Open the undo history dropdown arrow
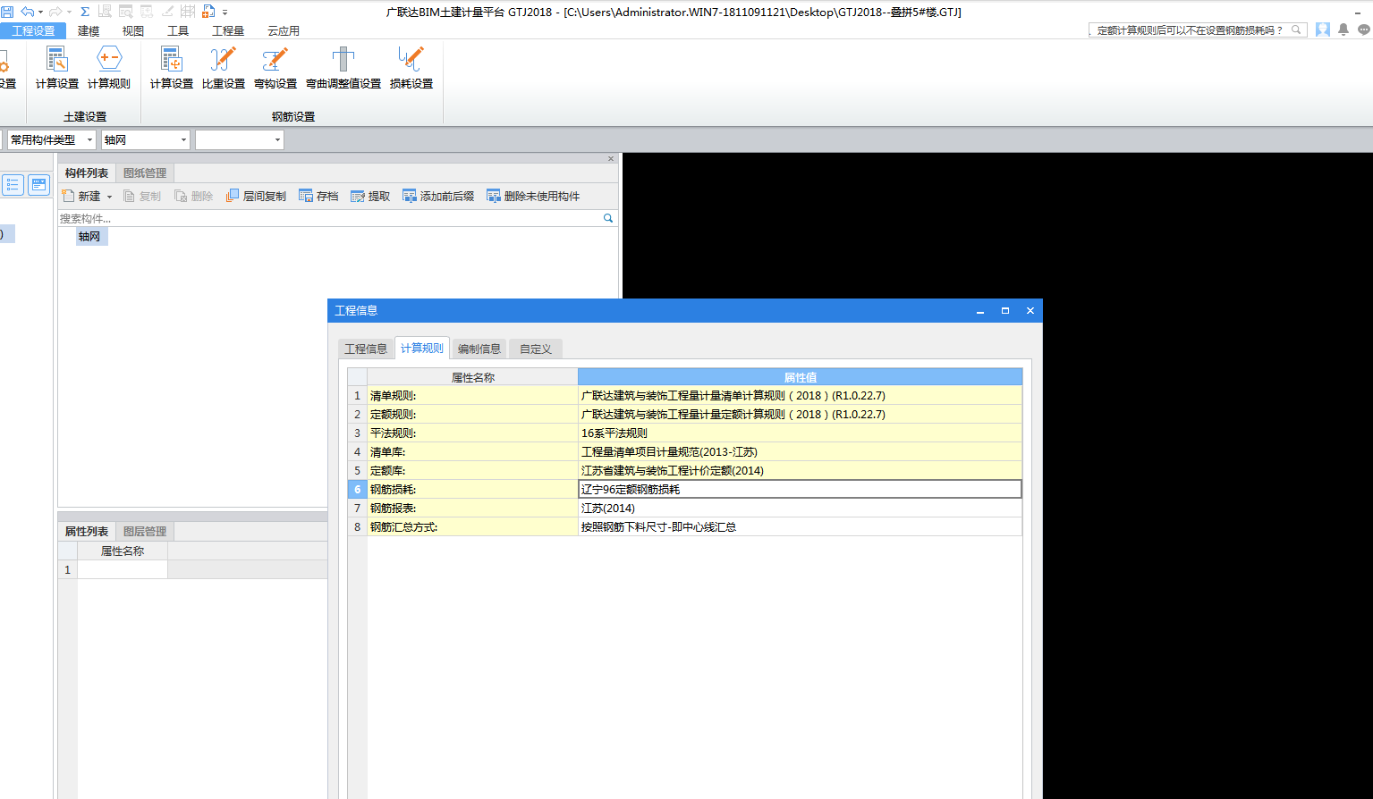Viewport: 1373px width, 799px height. coord(40,13)
